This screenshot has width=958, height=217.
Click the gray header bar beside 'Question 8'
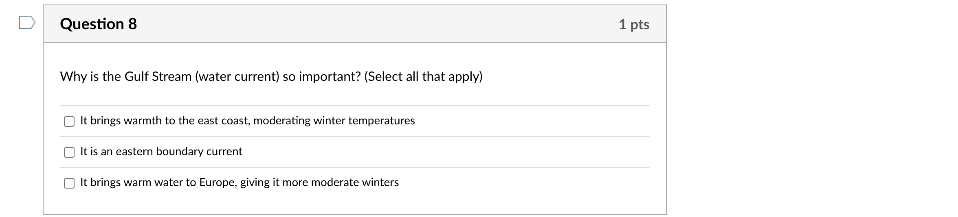pos(355,24)
